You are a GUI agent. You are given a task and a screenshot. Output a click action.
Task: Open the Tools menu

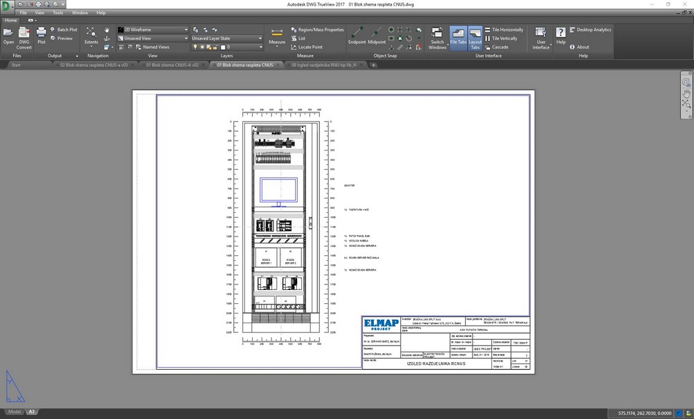click(x=58, y=12)
